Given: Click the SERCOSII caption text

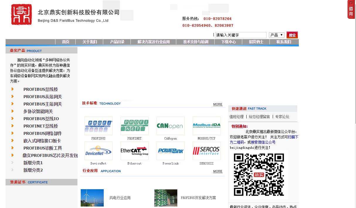Looking at the screenshot, I should coord(206,163).
